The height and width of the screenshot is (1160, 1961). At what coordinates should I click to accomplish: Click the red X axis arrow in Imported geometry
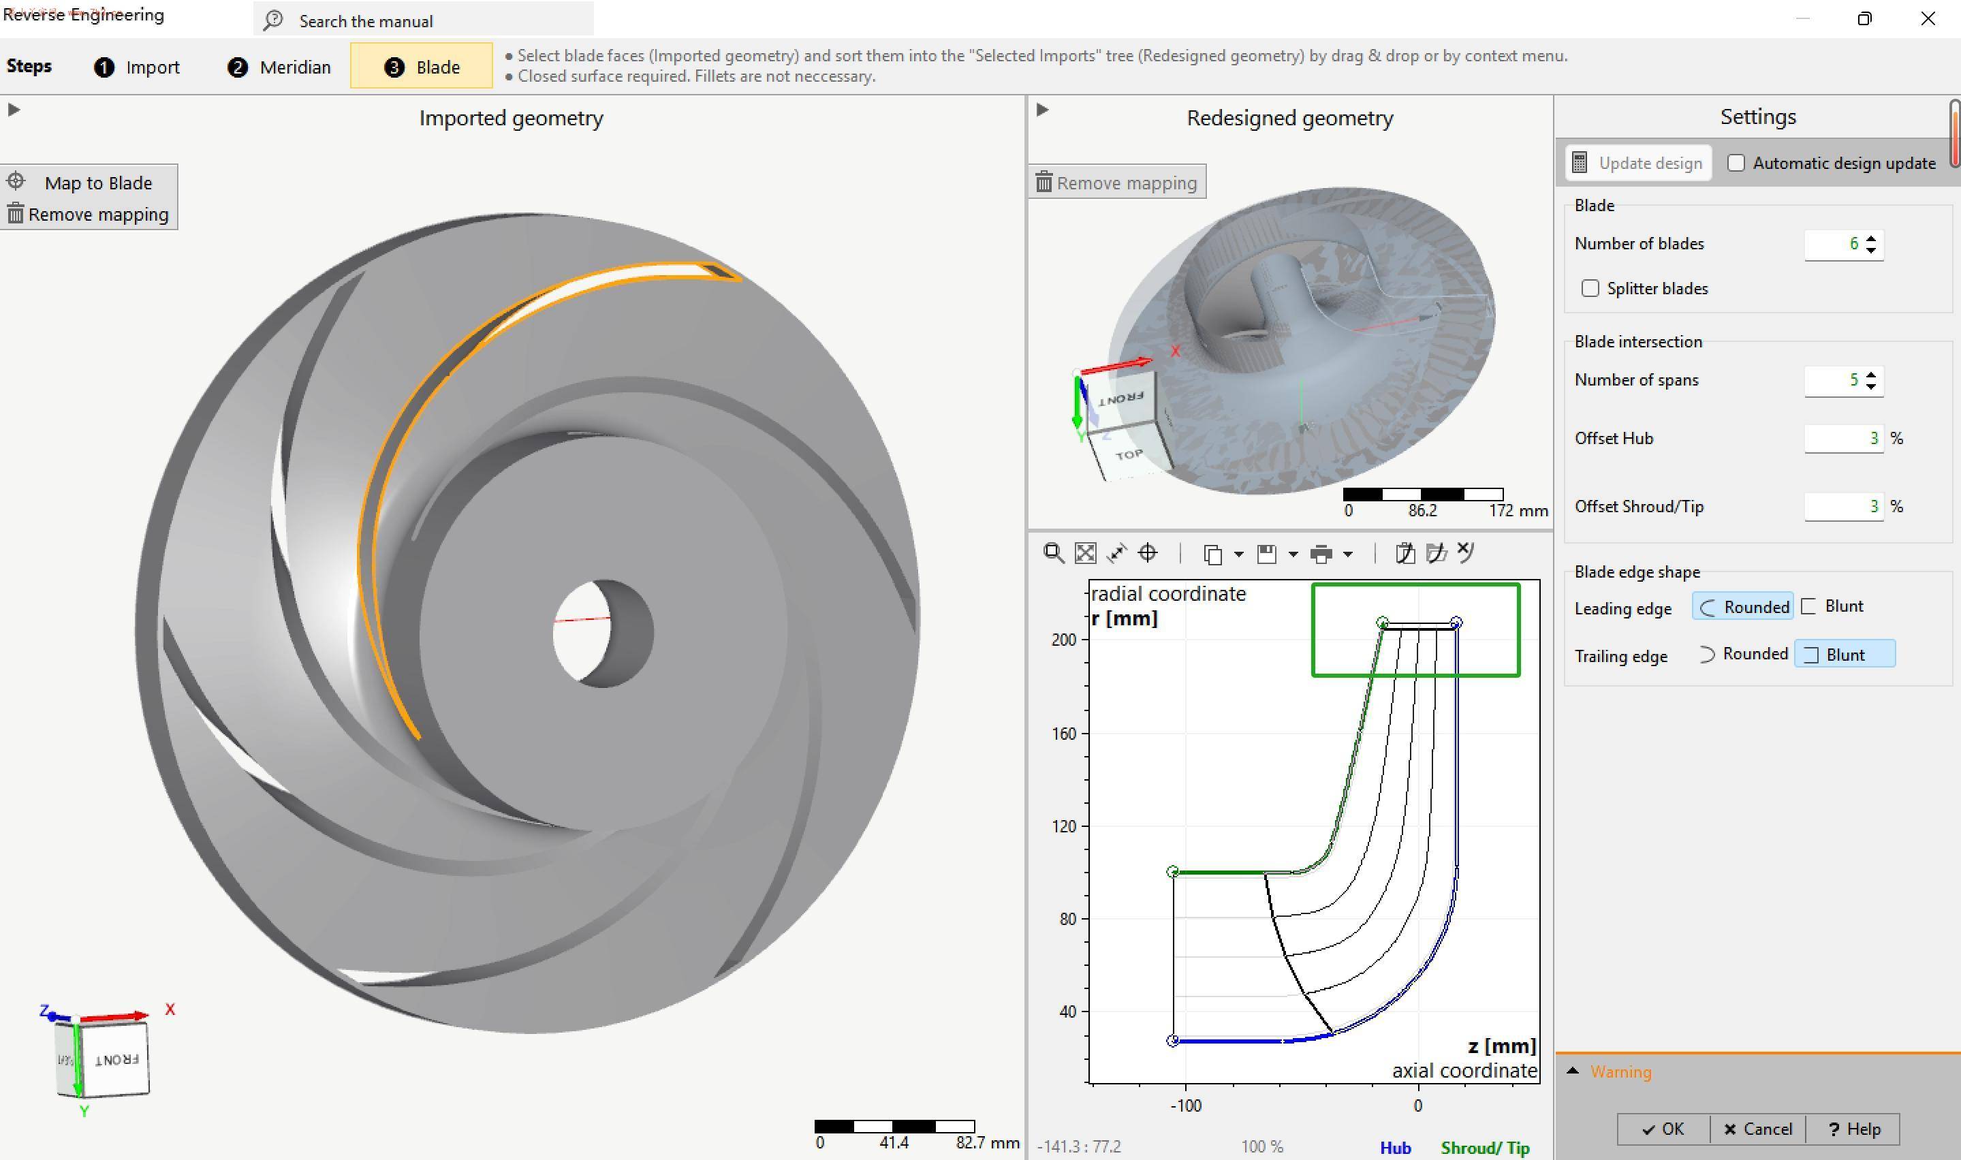[x=115, y=1017]
